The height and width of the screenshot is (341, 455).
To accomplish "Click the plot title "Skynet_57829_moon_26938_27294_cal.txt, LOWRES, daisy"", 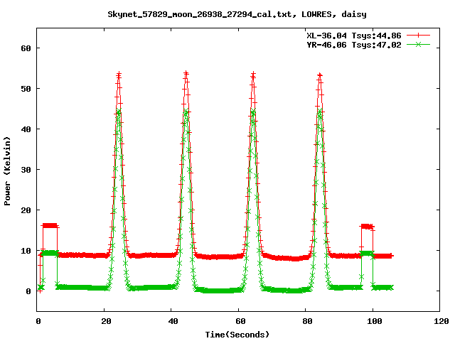I will tap(237, 14).
